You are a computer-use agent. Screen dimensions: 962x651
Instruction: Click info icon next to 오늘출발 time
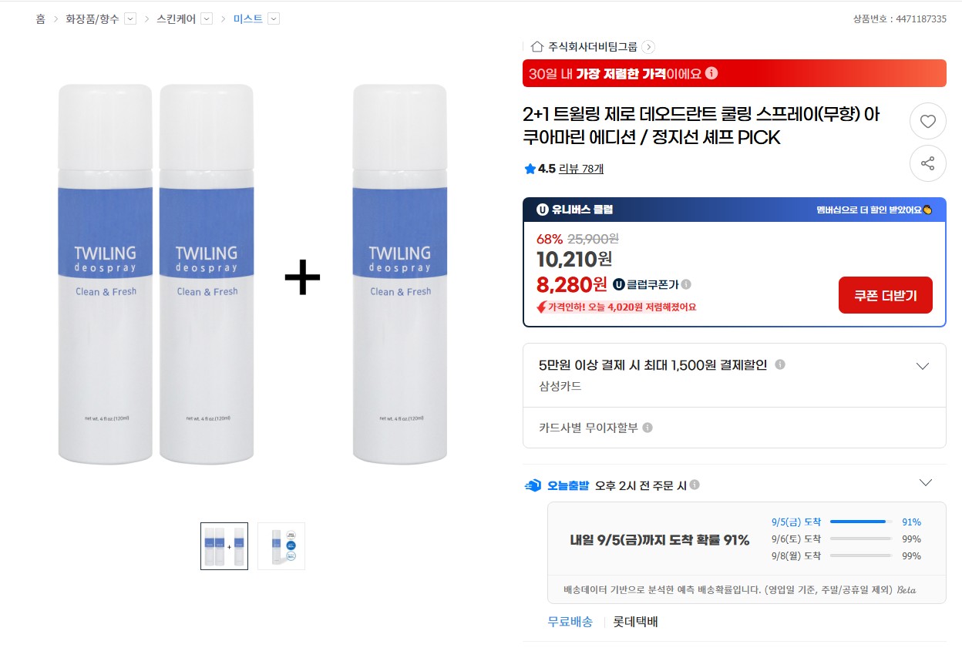click(x=695, y=485)
